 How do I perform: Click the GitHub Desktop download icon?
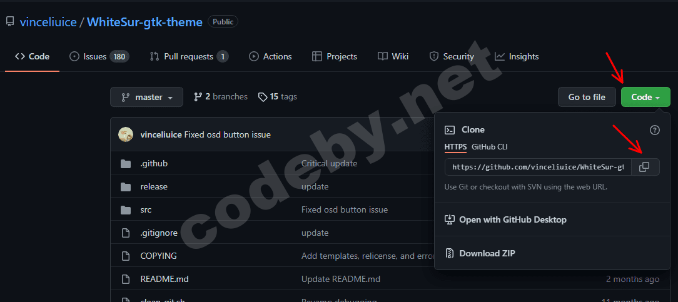click(450, 219)
